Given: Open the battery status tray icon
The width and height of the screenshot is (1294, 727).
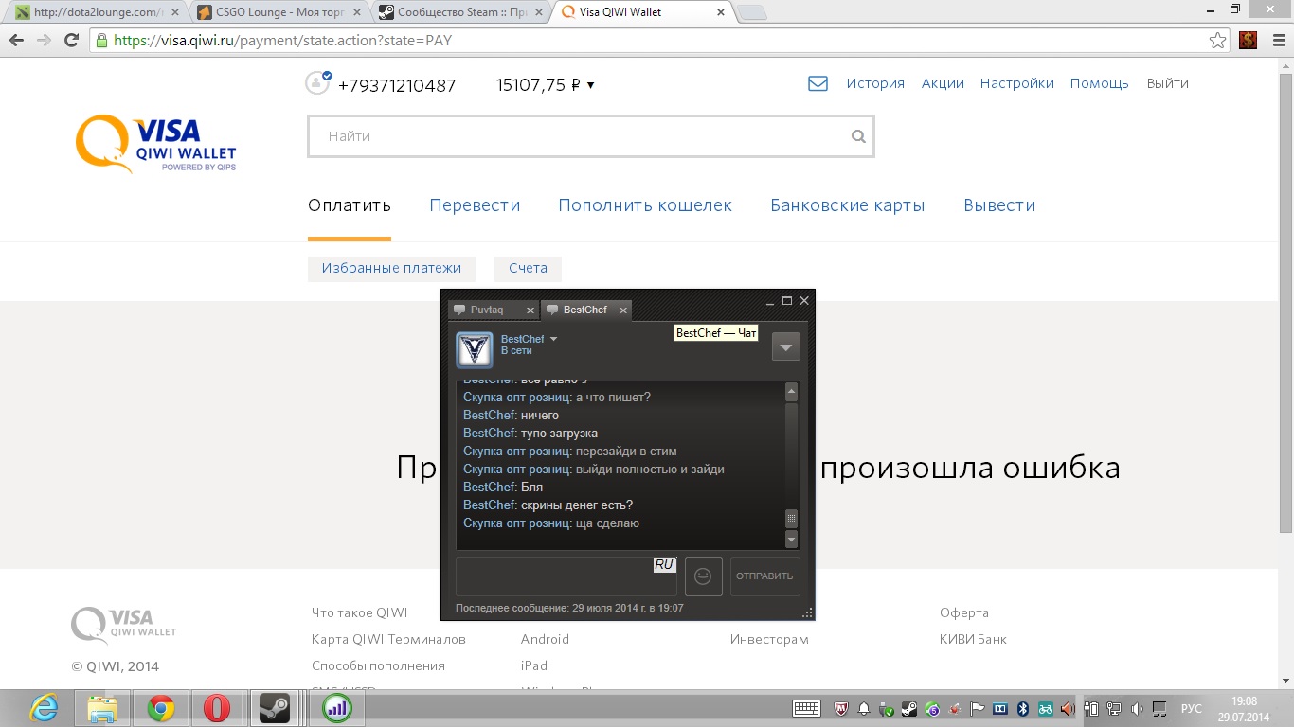Looking at the screenshot, I should (x=1091, y=708).
